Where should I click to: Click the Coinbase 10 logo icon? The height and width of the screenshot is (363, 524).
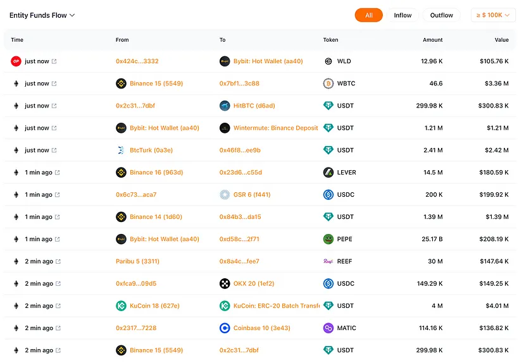tap(224, 328)
